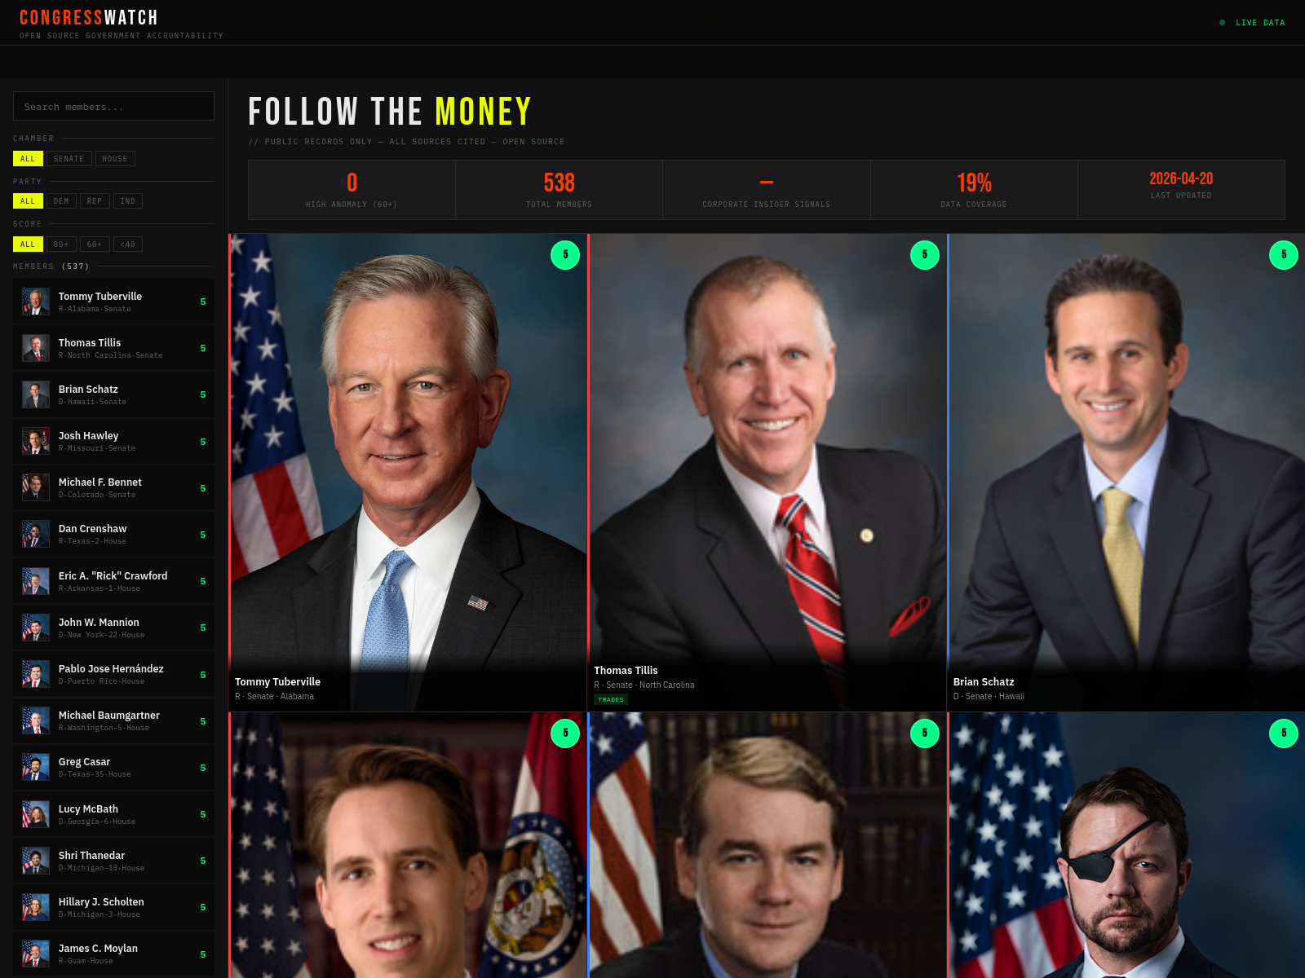1305x978 pixels.
Task: Click the green score badge on Tommy Tuberville's card
Action: (565, 255)
